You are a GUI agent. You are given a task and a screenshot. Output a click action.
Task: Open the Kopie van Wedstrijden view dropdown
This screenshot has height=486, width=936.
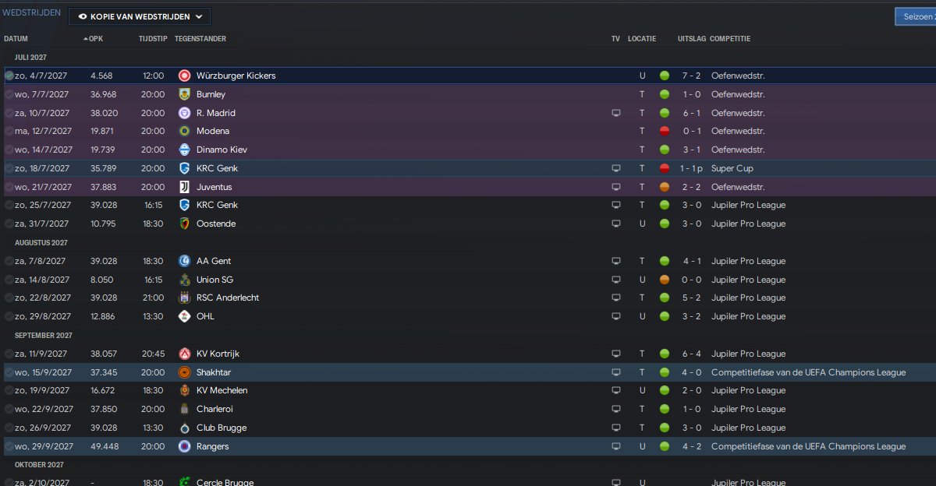pos(140,16)
